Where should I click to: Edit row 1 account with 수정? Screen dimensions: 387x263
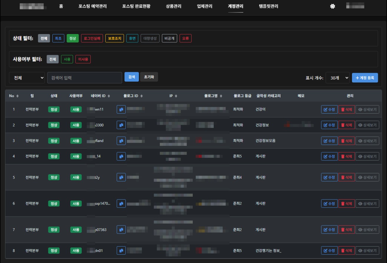(329, 109)
